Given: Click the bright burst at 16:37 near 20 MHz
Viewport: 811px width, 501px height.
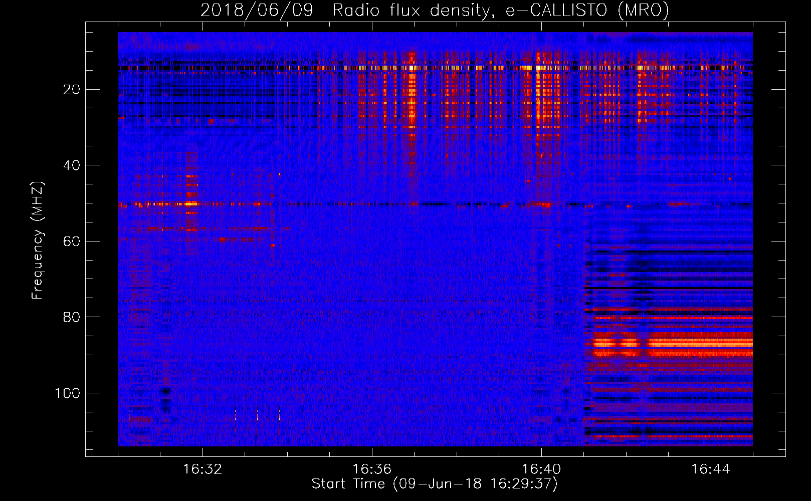Looking at the screenshot, I should point(412,90).
